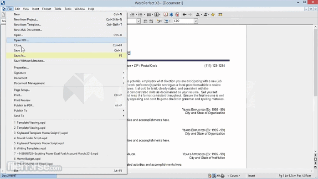Expand the Publish To submenu

(x=67, y=111)
